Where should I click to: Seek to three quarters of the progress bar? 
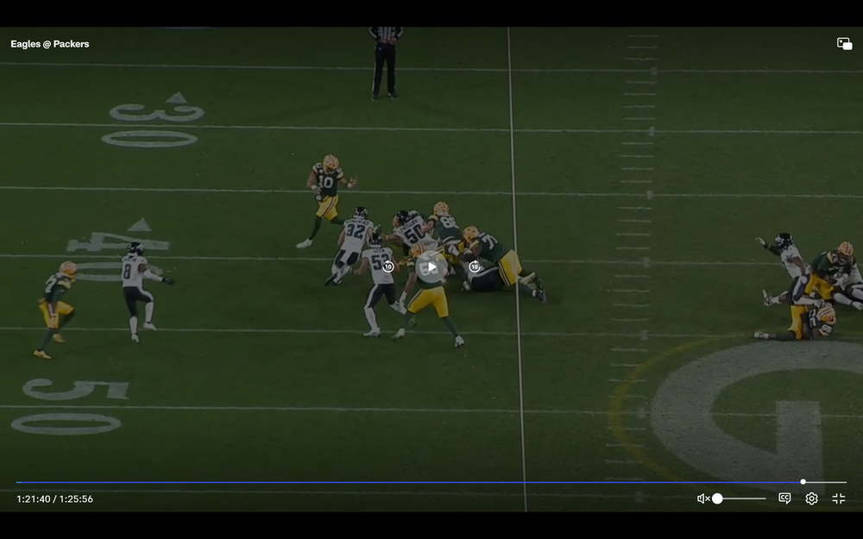pyautogui.click(x=639, y=482)
